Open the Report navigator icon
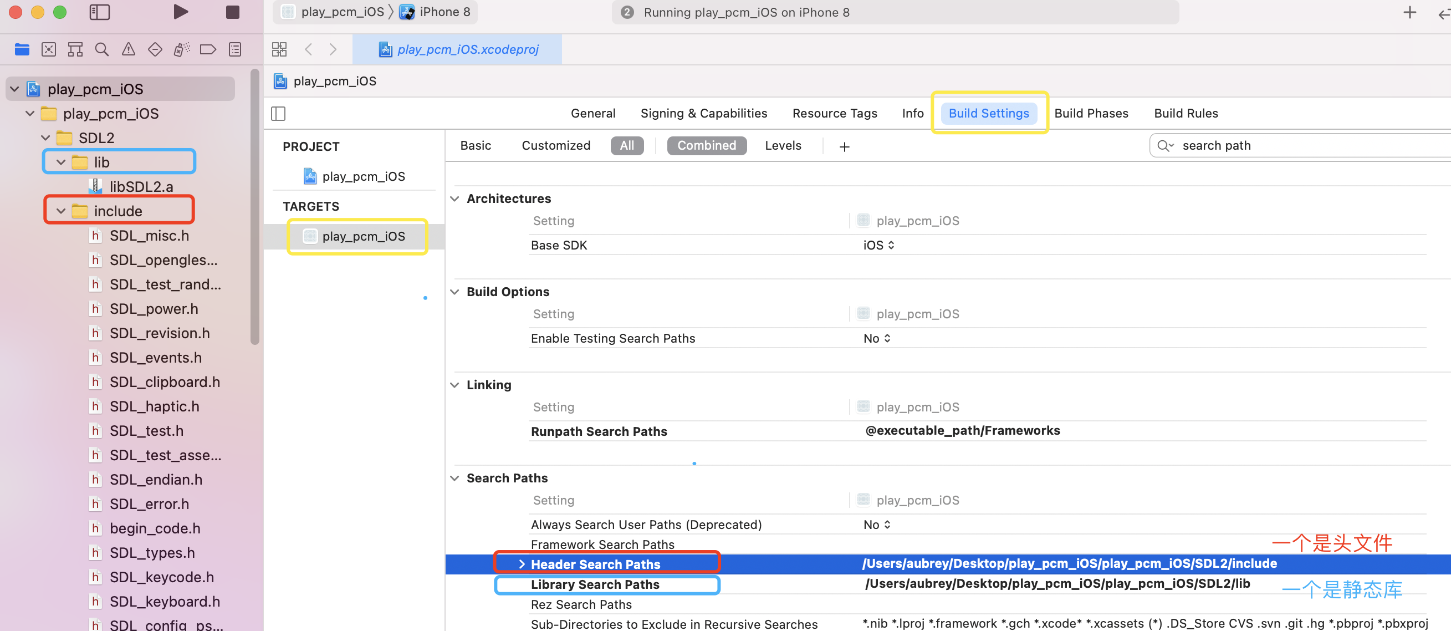 (x=235, y=49)
